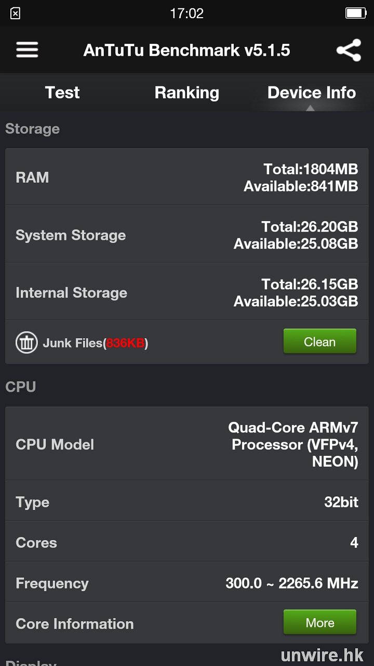
Task: Tap the SIM status icon
Action: (x=16, y=14)
